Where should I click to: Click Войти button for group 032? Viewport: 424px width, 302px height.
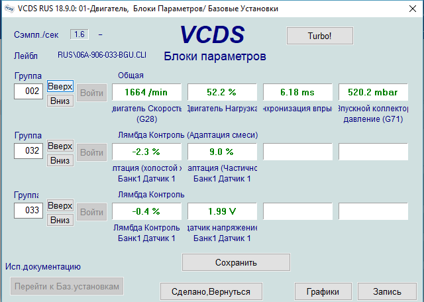92,152
